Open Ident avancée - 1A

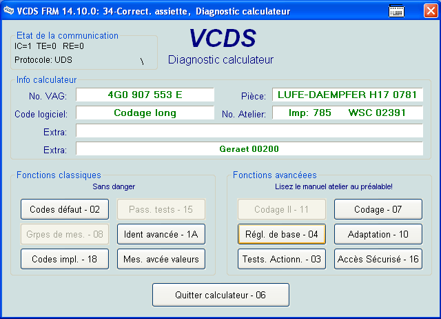coord(161,234)
